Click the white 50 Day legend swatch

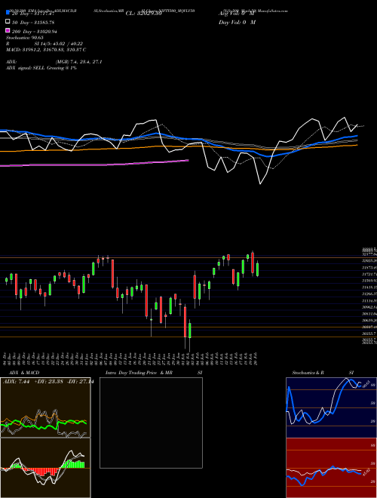(8, 22)
